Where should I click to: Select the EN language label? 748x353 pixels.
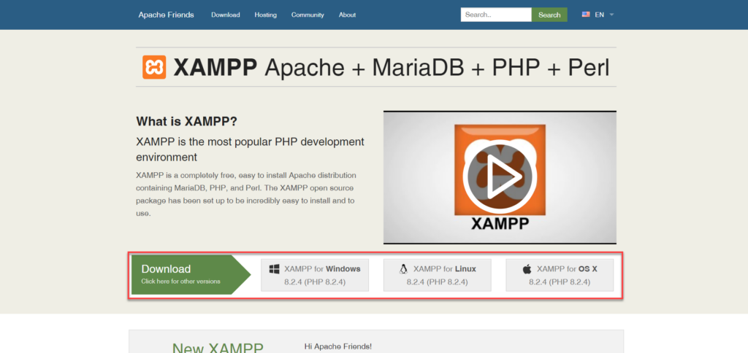pos(599,15)
